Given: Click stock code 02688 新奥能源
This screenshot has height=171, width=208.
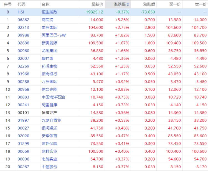Looking at the screenshot, I should coord(23,43).
